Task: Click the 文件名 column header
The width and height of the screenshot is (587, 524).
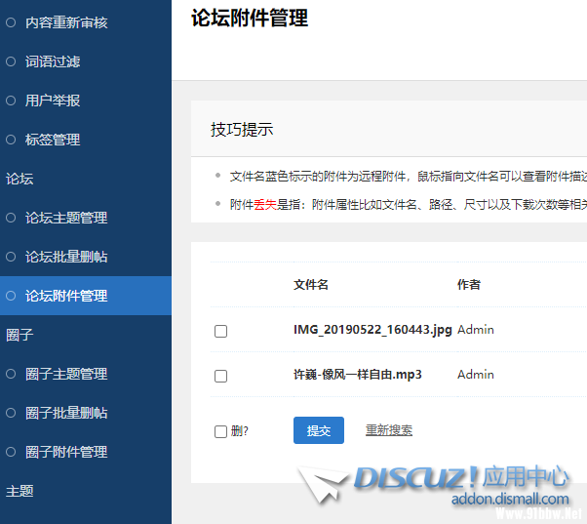Action: (311, 285)
